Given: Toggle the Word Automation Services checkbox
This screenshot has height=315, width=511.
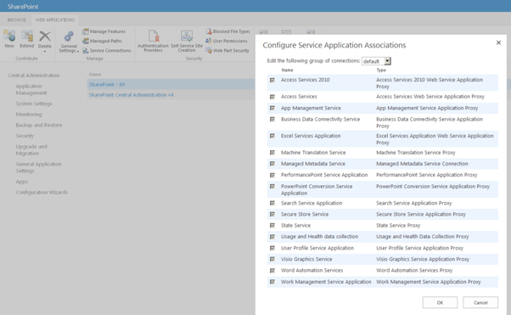Looking at the screenshot, I should coord(272,271).
